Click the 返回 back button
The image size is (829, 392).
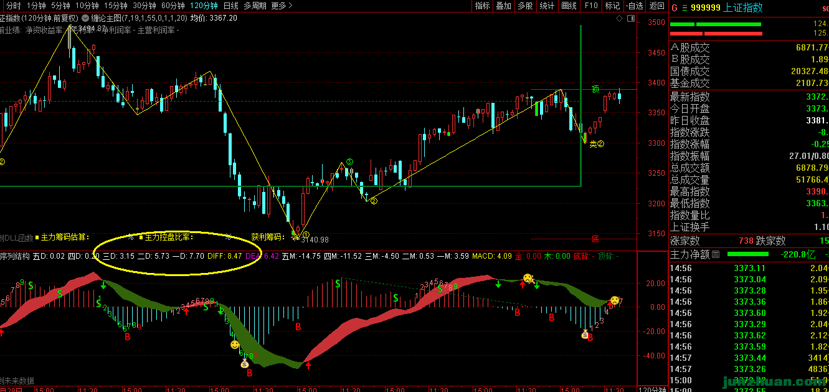[656, 6]
